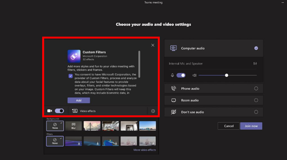Screen dimensions: 287x160
Task: Choose the white room background
Action: coord(129,126)
